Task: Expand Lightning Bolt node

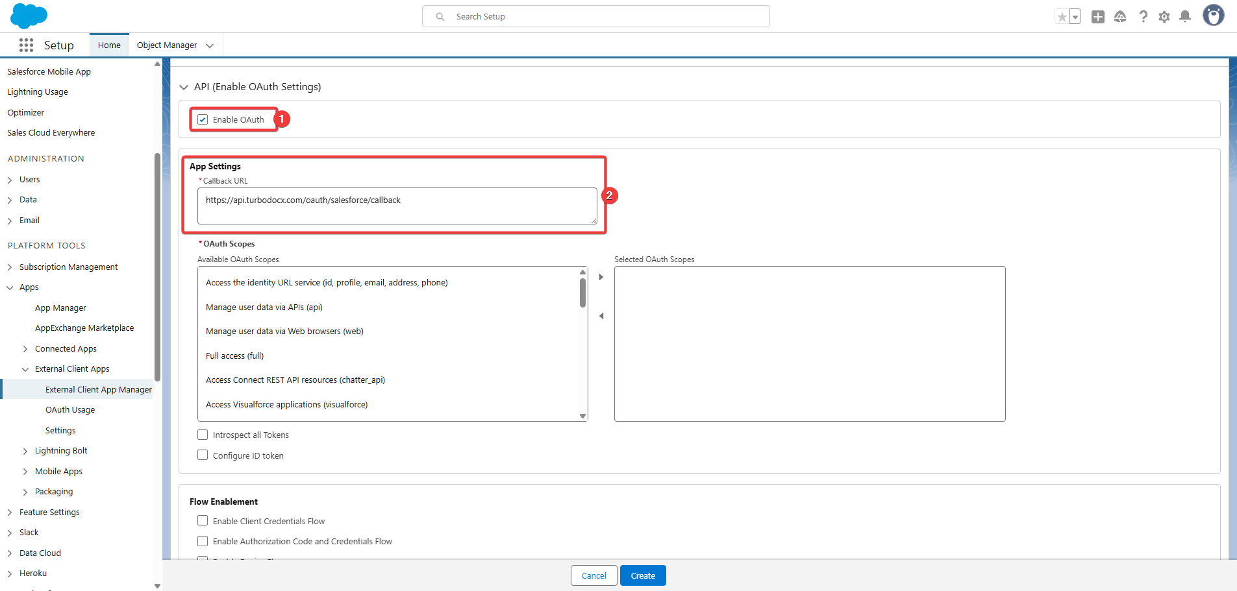Action: [25, 452]
